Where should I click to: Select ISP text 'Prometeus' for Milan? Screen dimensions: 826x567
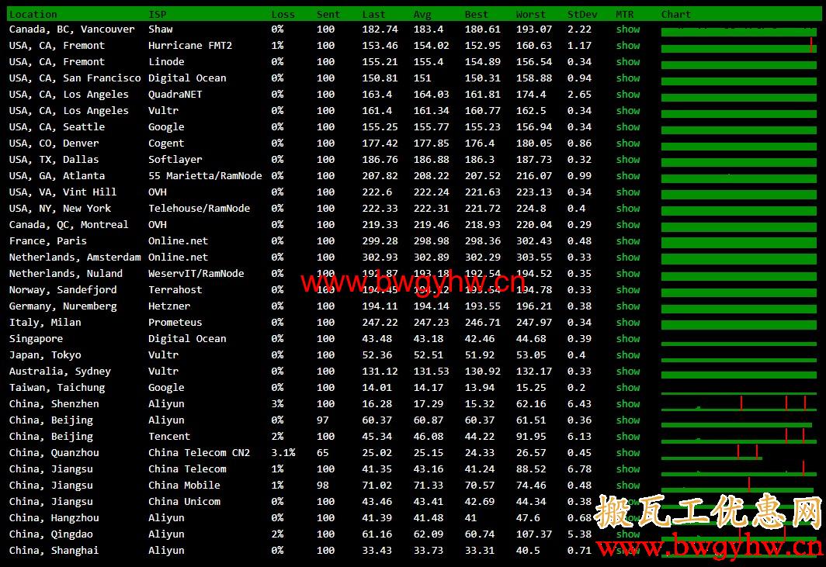[175, 323]
